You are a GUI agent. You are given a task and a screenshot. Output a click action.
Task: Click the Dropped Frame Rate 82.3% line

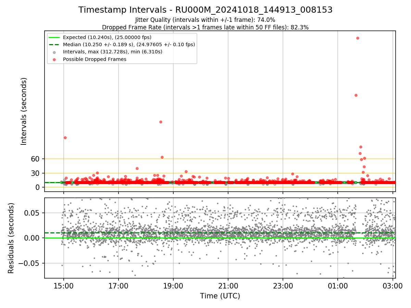click(x=205, y=27)
